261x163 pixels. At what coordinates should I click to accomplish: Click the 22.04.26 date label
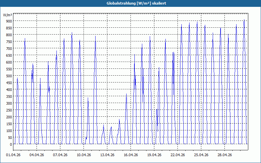click(177, 155)
